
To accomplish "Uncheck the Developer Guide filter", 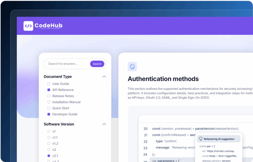I will coord(49,114).
